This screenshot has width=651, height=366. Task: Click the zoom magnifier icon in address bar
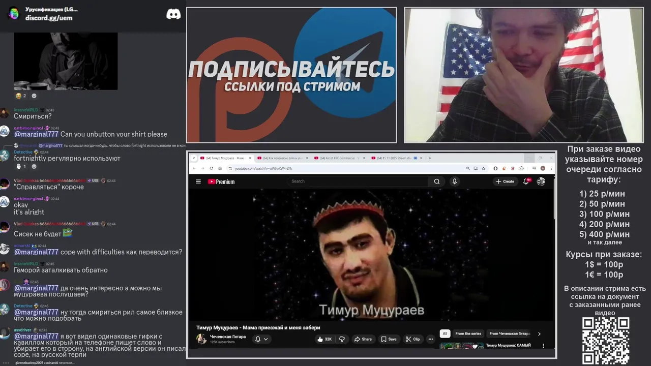click(x=468, y=168)
